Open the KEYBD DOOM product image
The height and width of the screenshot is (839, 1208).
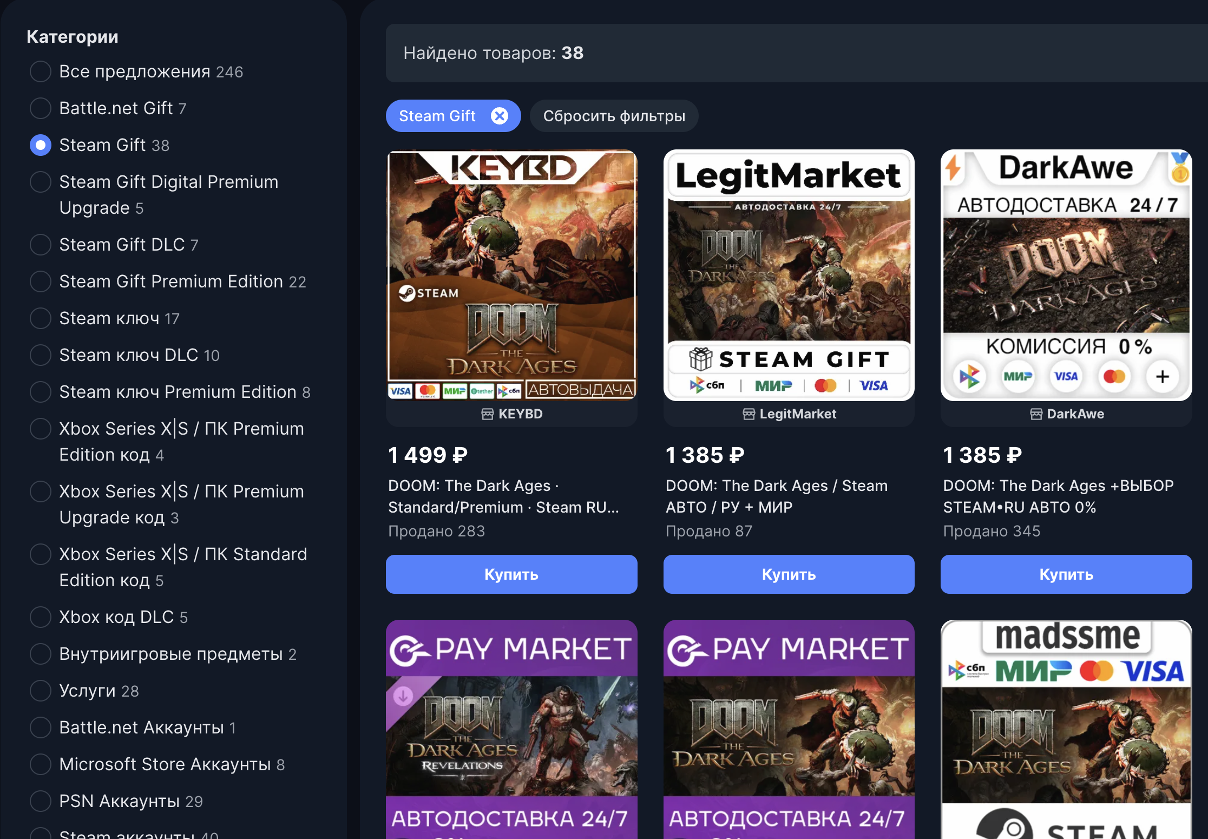click(511, 275)
